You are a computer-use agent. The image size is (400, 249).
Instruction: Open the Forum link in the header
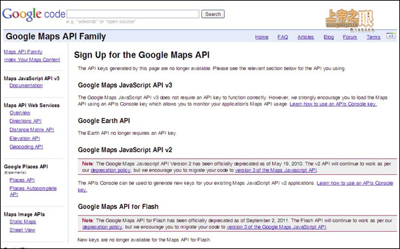tap(350, 37)
